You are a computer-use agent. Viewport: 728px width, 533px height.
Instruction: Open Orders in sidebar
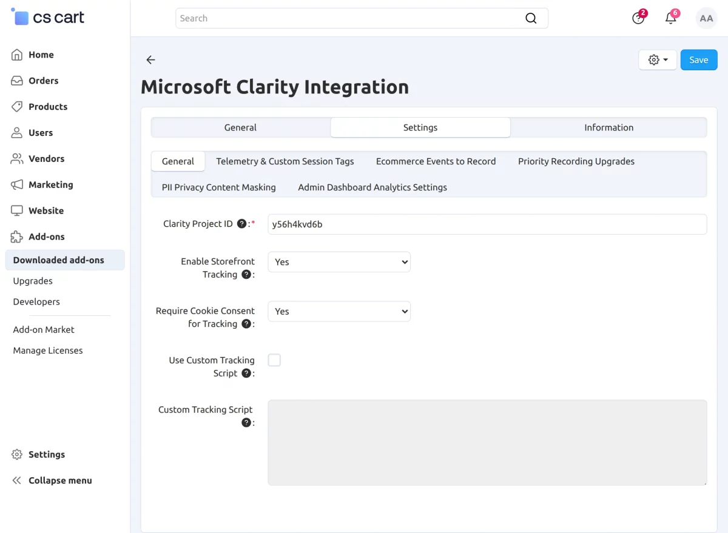click(44, 81)
